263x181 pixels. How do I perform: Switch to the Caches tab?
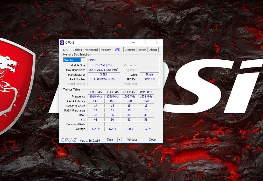click(x=77, y=50)
